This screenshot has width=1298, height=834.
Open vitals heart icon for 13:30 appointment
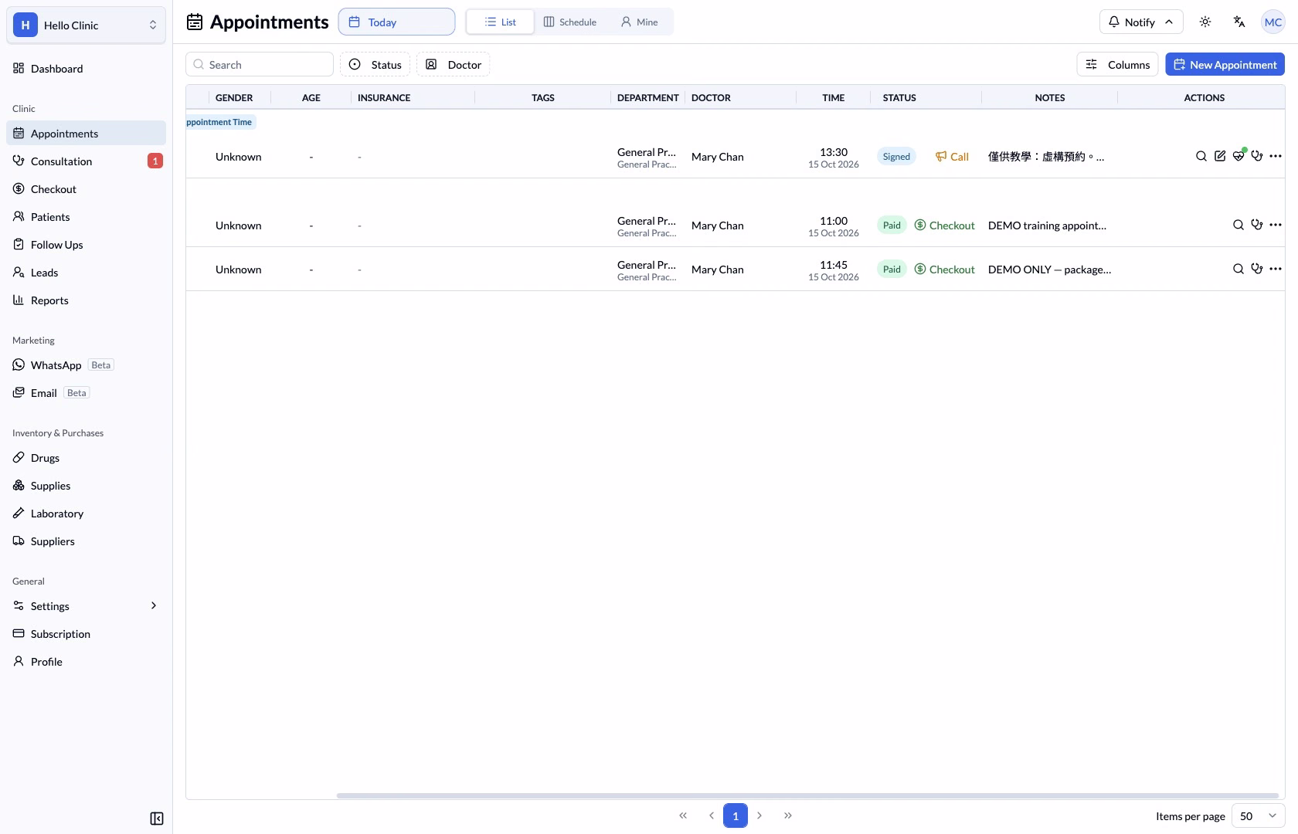(x=1239, y=156)
